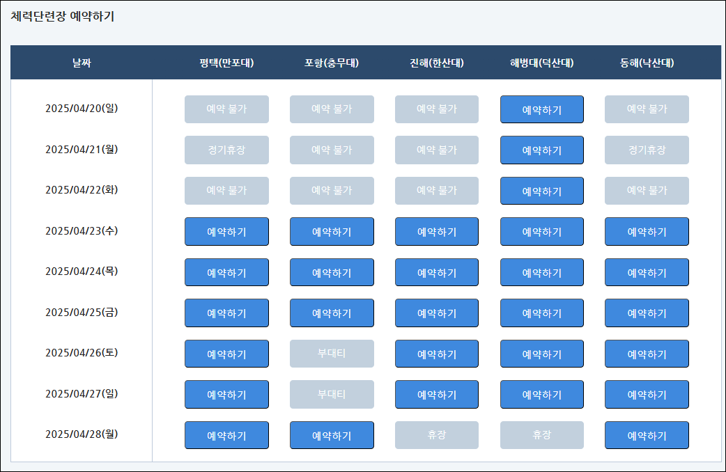726x472 pixels.
Task: Select the date 2025/04/21(월)
Action: click(x=82, y=150)
